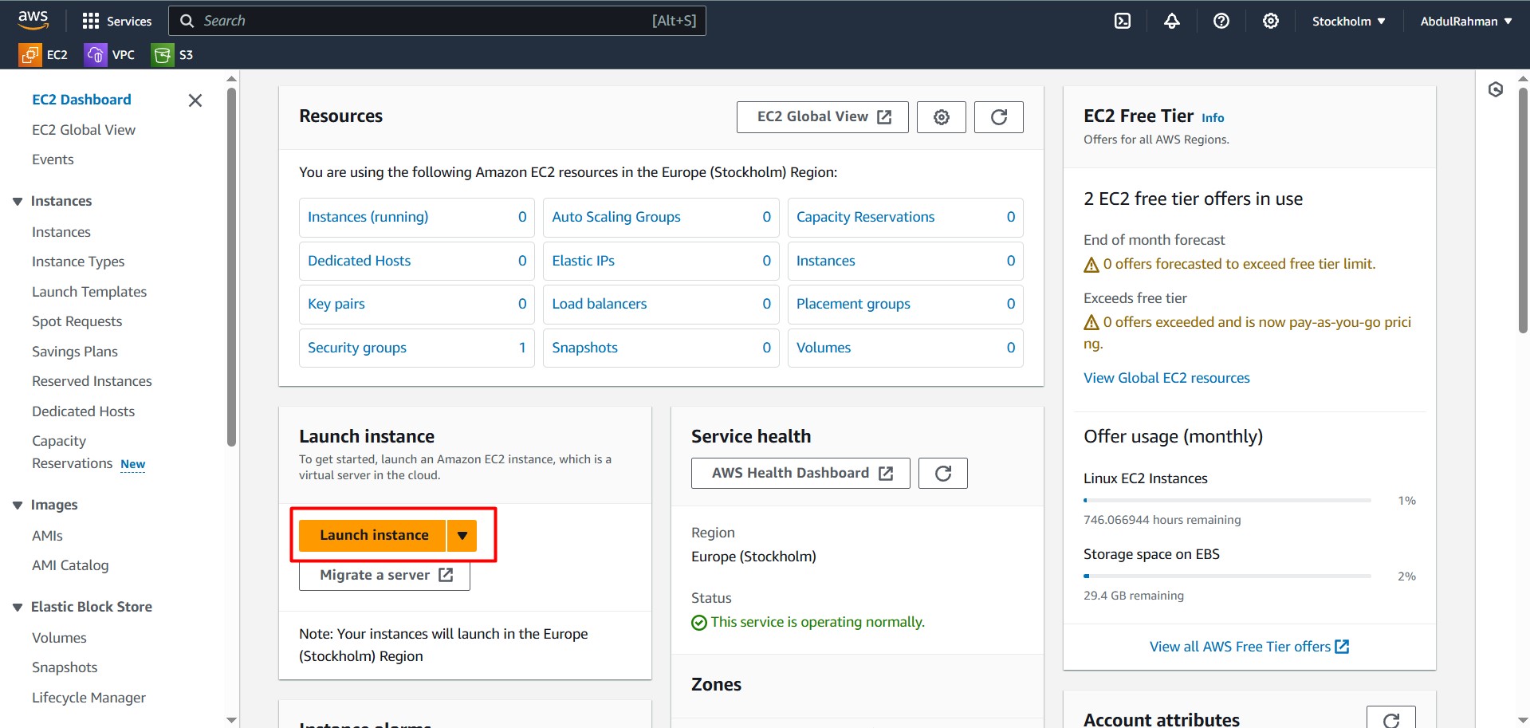The image size is (1530, 728).
Task: Open Instances (running) resource link
Action: point(368,217)
